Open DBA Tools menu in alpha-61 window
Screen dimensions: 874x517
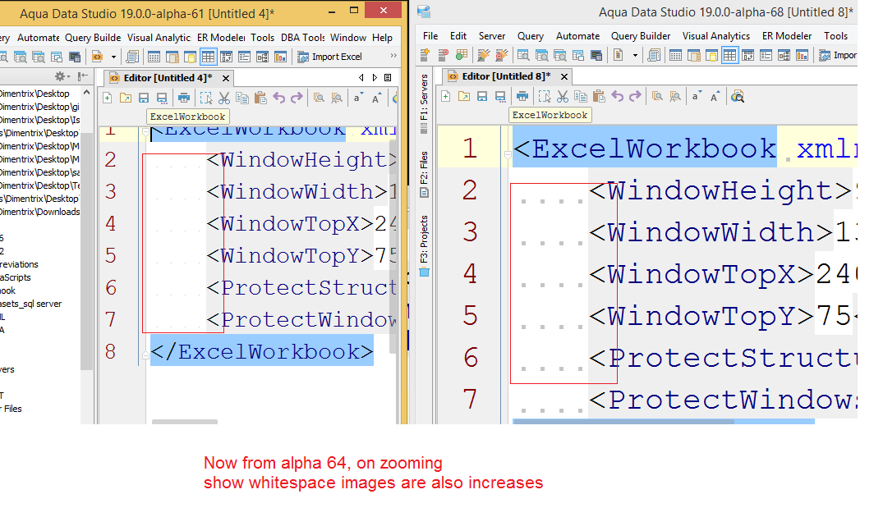[x=302, y=37]
